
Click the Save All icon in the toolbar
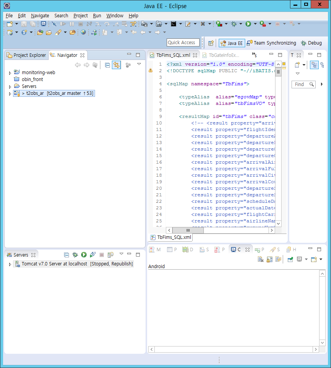33,24
